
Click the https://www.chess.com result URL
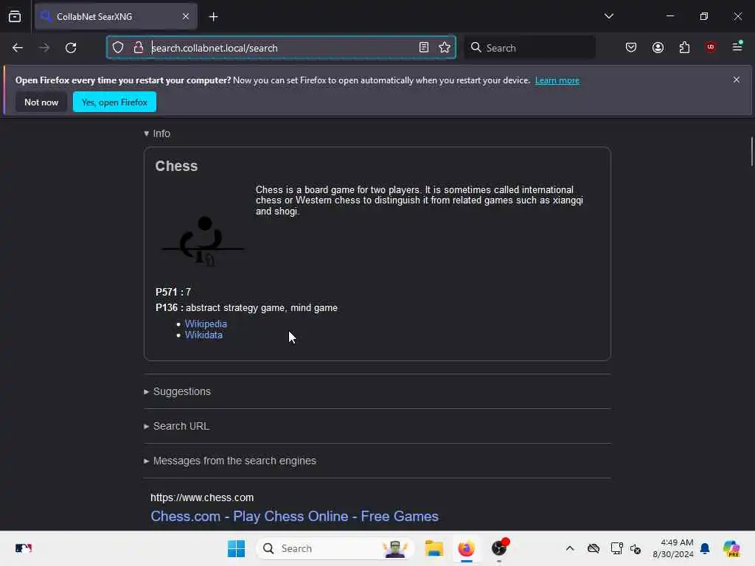(202, 497)
